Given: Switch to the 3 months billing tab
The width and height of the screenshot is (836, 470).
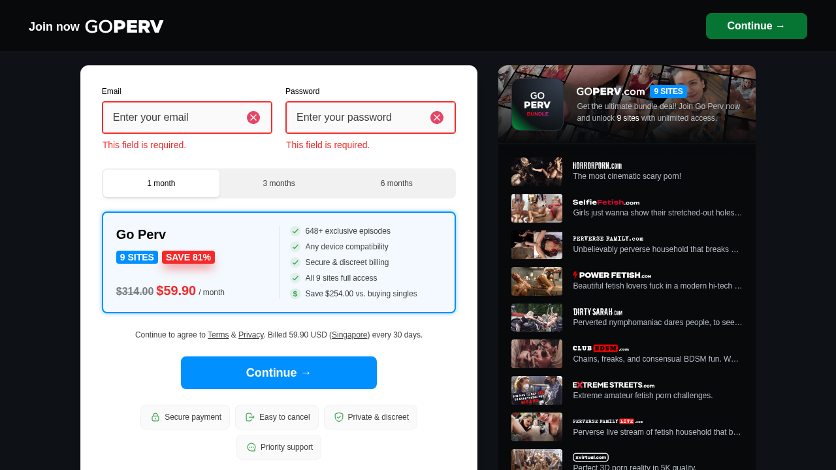Looking at the screenshot, I should click(x=279, y=183).
